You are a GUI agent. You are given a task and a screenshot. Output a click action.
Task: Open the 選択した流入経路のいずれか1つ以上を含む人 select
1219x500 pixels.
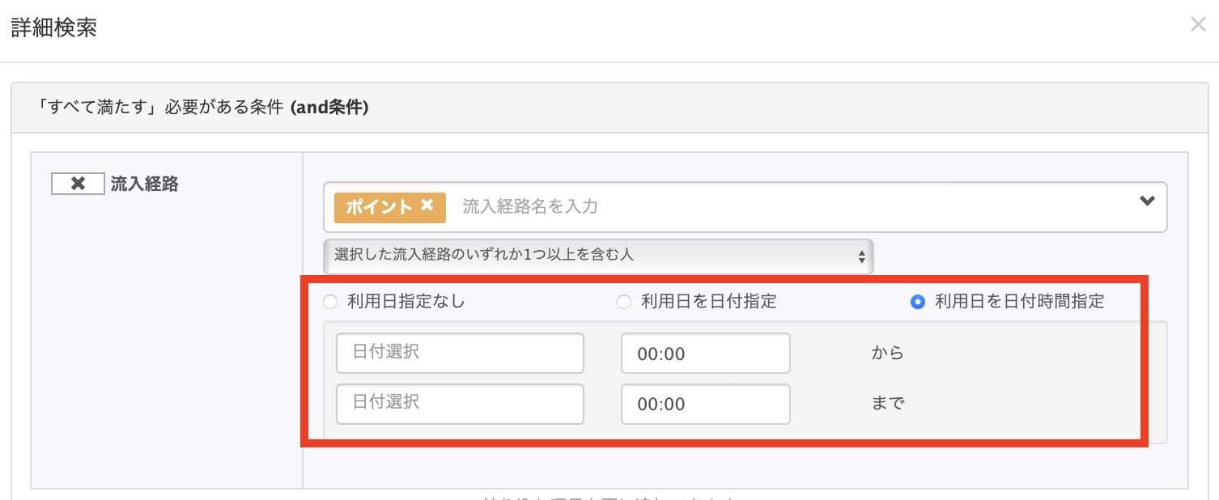tap(597, 256)
